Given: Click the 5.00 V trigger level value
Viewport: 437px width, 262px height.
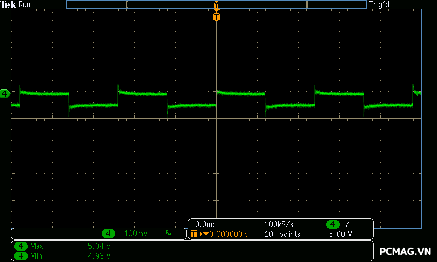Looking at the screenshot, I should (340, 234).
